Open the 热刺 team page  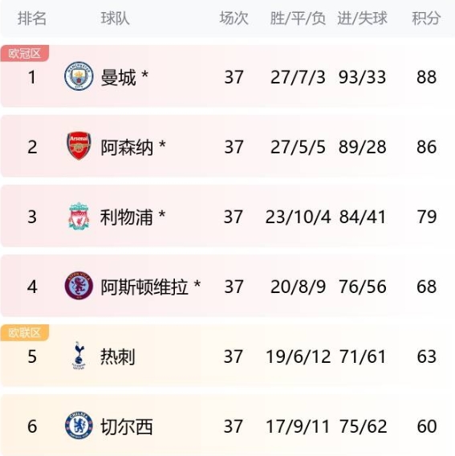118,356
